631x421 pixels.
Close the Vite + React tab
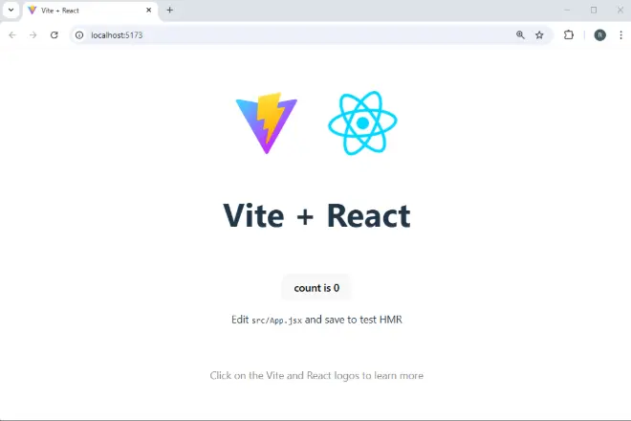click(x=148, y=11)
